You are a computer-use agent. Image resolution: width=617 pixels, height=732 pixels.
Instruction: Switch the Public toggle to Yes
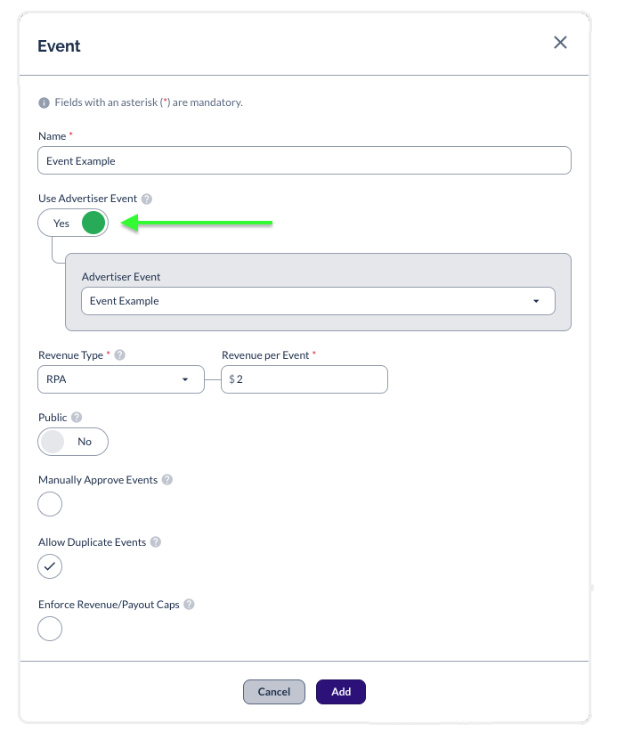coord(73,442)
